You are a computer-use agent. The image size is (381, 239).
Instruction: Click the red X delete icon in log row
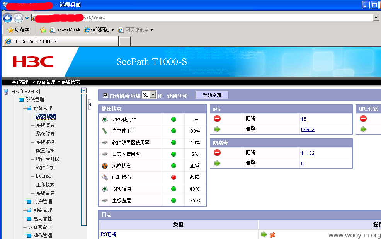[x=272, y=235]
